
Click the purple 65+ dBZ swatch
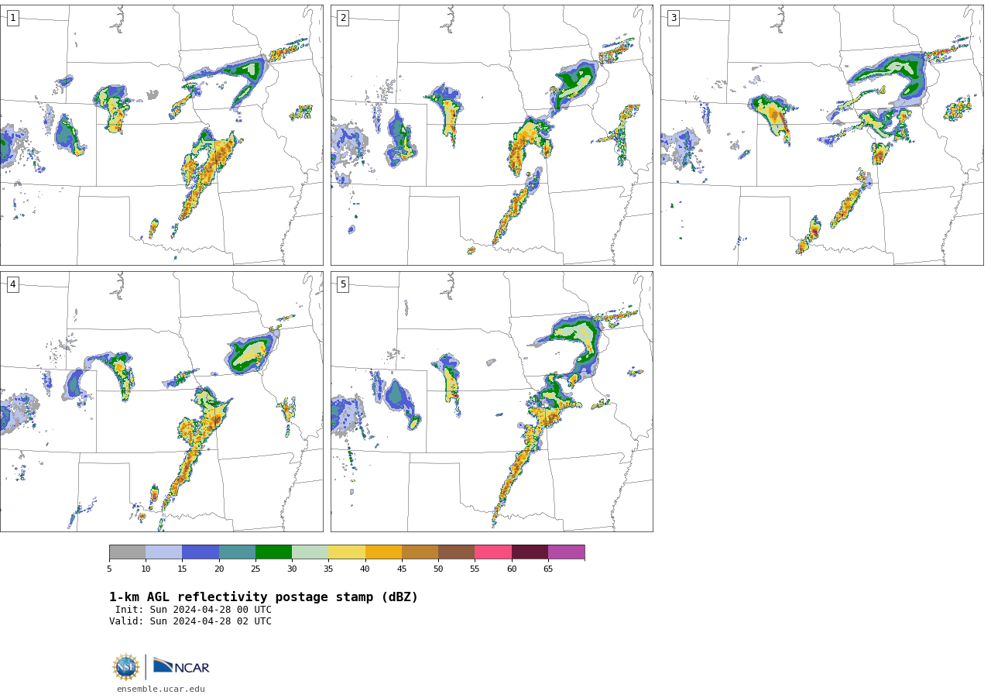[566, 552]
